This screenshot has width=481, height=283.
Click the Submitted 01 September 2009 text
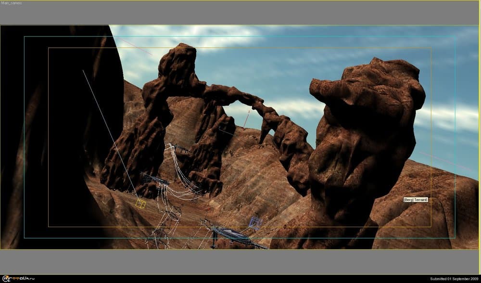(454, 279)
